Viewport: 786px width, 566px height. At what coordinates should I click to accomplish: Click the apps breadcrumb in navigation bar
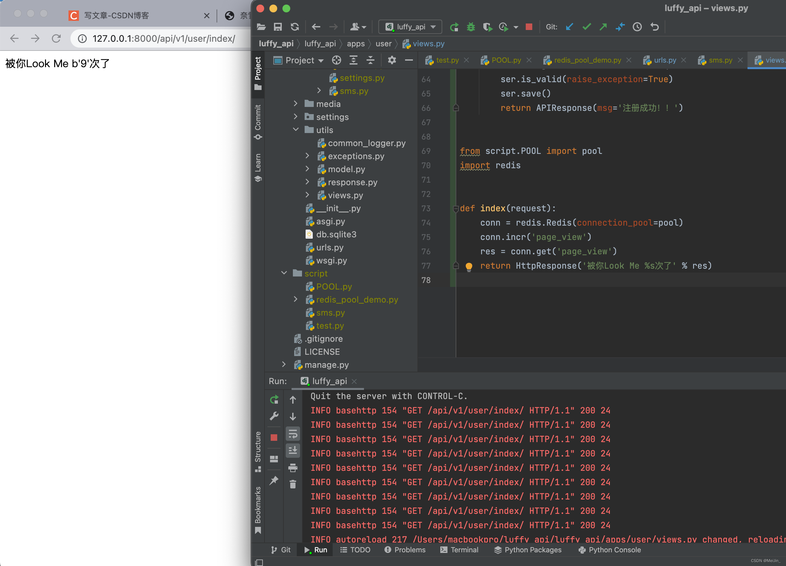click(x=355, y=44)
